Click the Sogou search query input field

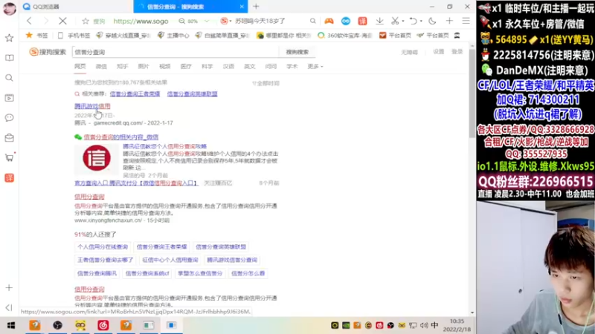coord(176,52)
